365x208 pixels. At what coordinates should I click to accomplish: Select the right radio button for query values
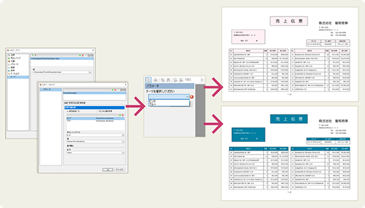pyautogui.click(x=97, y=112)
